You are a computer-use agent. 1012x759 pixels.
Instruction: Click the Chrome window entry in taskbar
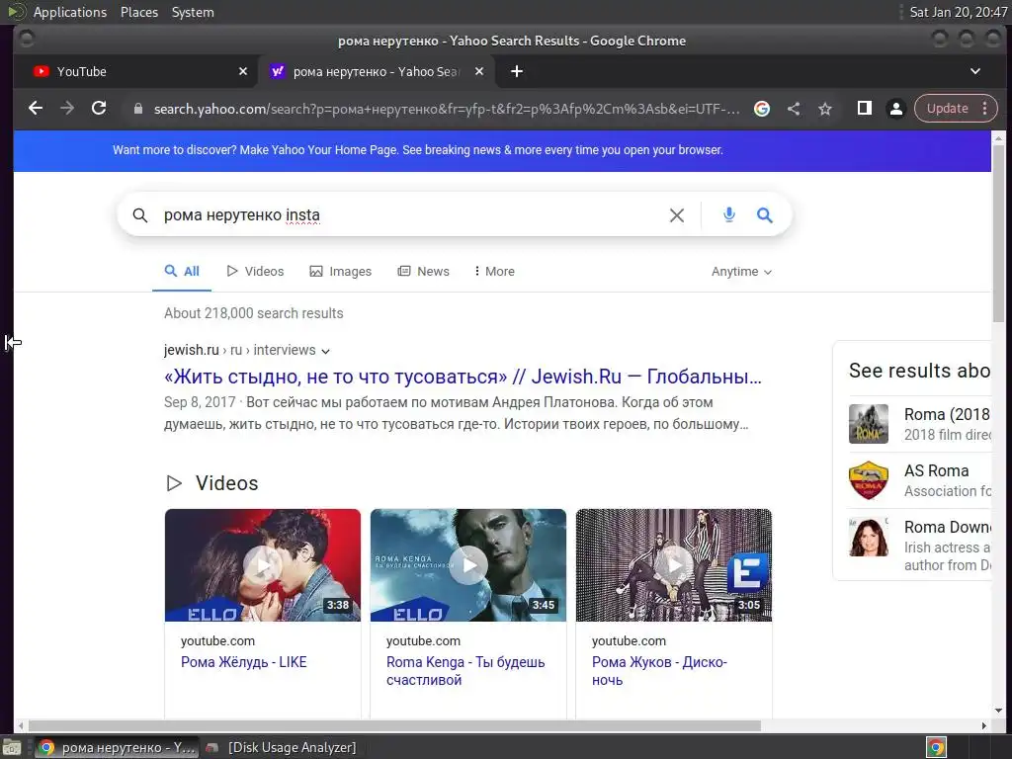point(117,747)
